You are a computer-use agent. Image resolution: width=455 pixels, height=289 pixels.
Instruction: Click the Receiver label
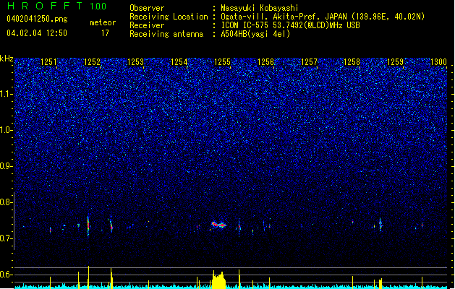[147, 25]
